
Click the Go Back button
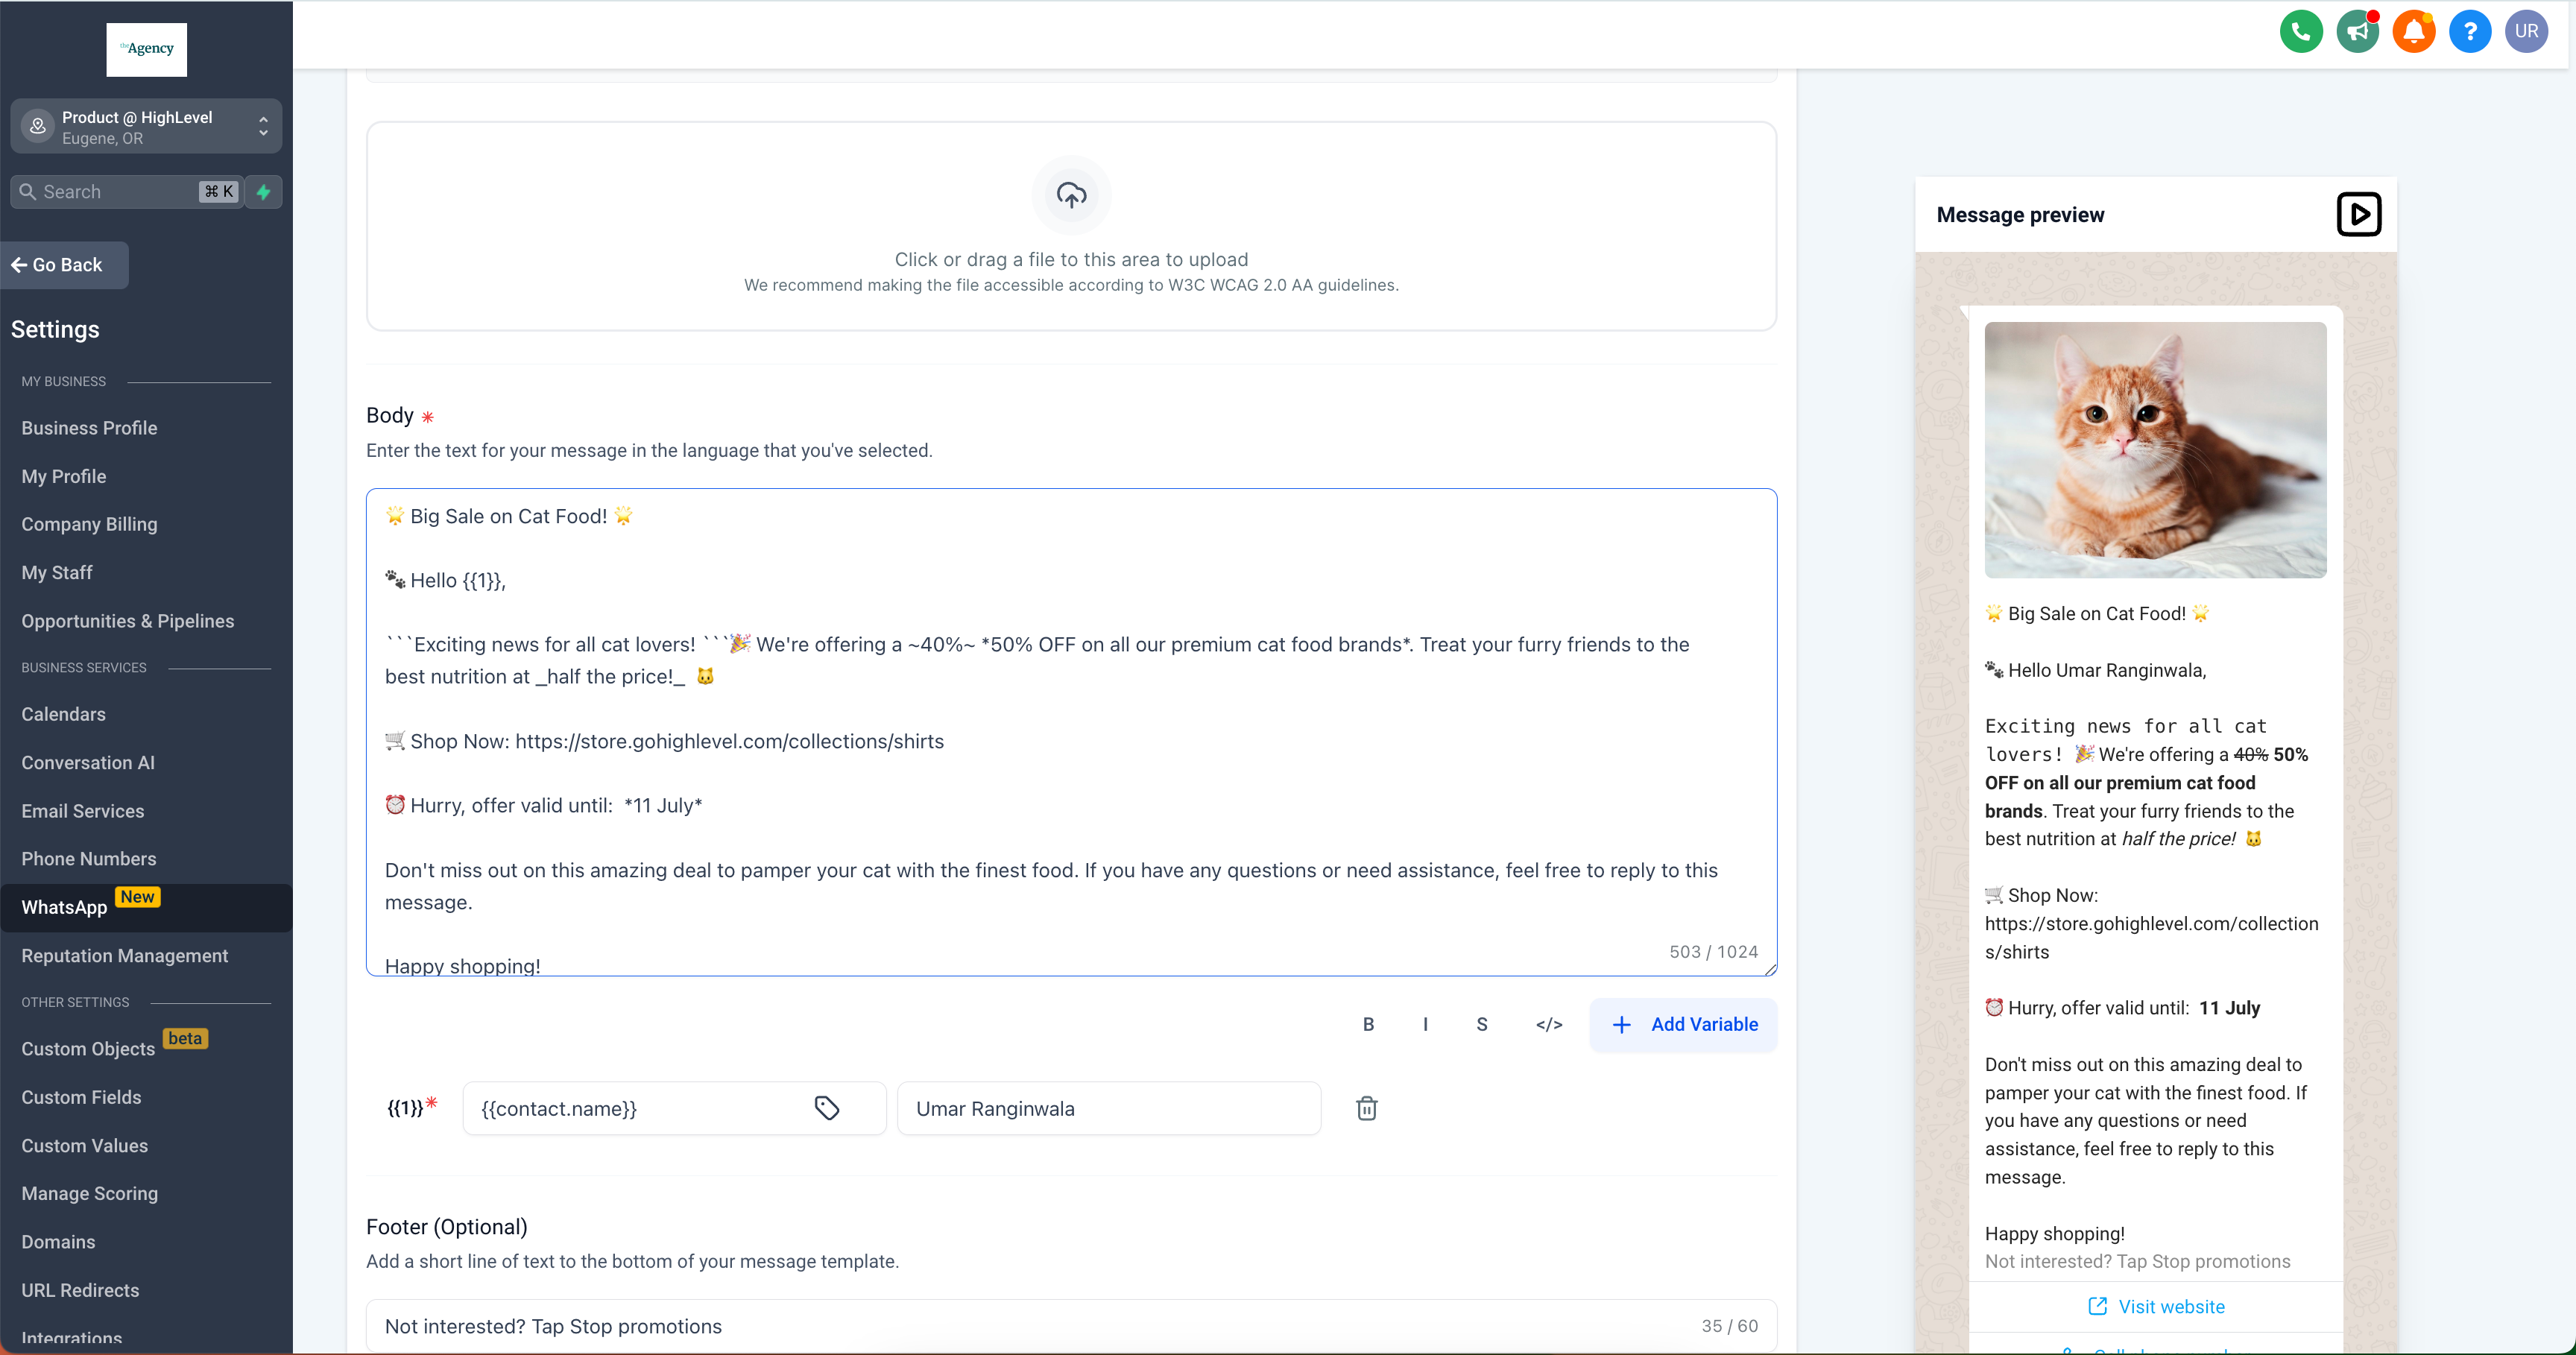[65, 265]
